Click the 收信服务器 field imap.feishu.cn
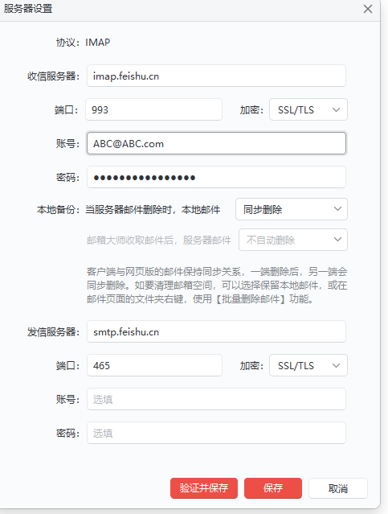 [x=216, y=76]
